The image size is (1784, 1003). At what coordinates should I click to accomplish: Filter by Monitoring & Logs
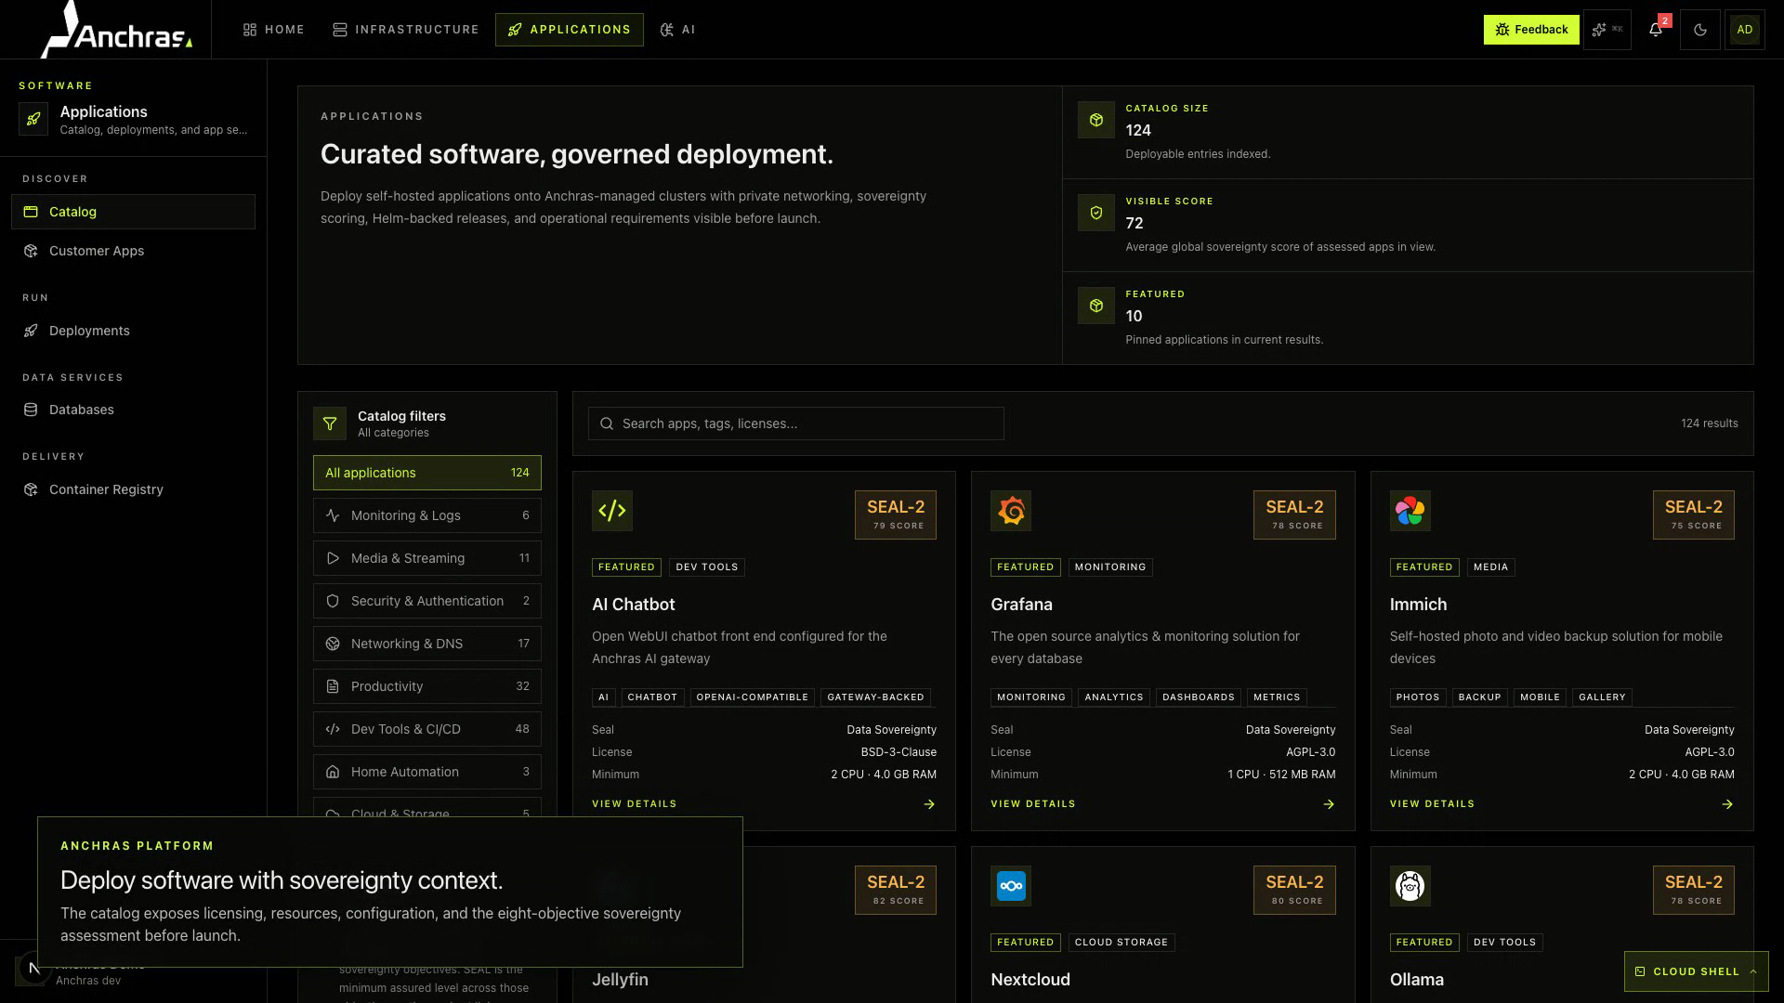pyautogui.click(x=427, y=515)
